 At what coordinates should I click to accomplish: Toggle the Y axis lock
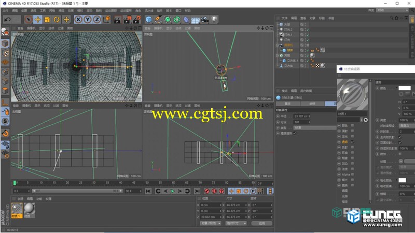[x=88, y=20]
